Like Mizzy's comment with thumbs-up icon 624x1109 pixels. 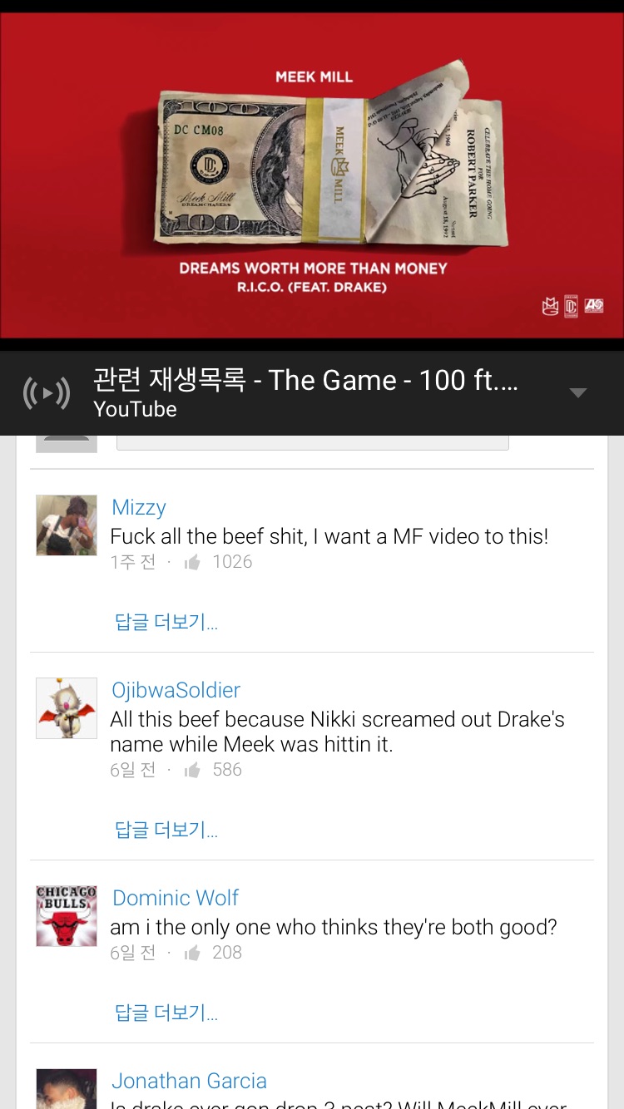(x=192, y=563)
